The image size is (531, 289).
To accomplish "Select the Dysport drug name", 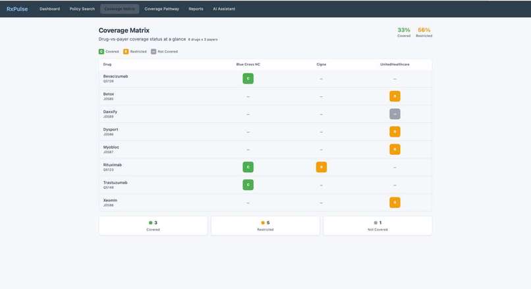I will [111, 129].
